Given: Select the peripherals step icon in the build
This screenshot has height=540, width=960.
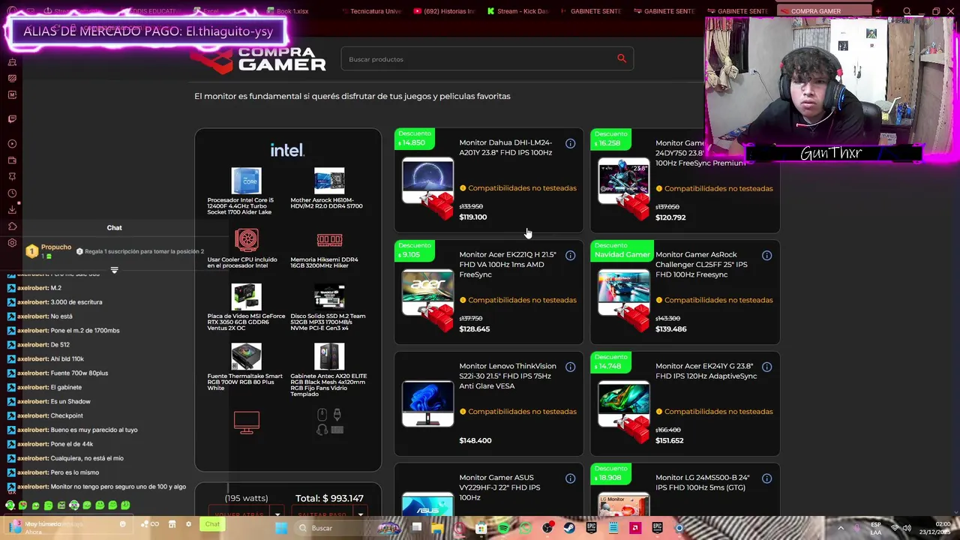Looking at the screenshot, I should coord(329,422).
